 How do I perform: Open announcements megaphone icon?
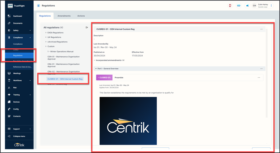247,6
